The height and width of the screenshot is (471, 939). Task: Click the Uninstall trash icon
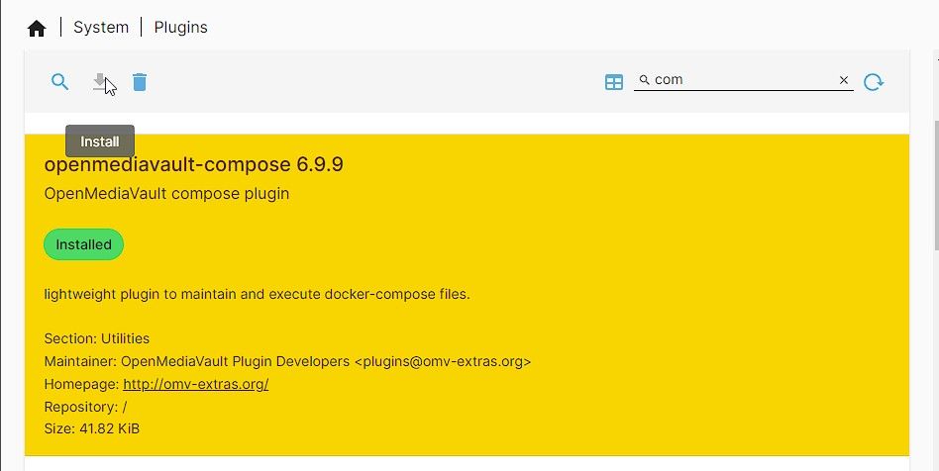tap(140, 82)
